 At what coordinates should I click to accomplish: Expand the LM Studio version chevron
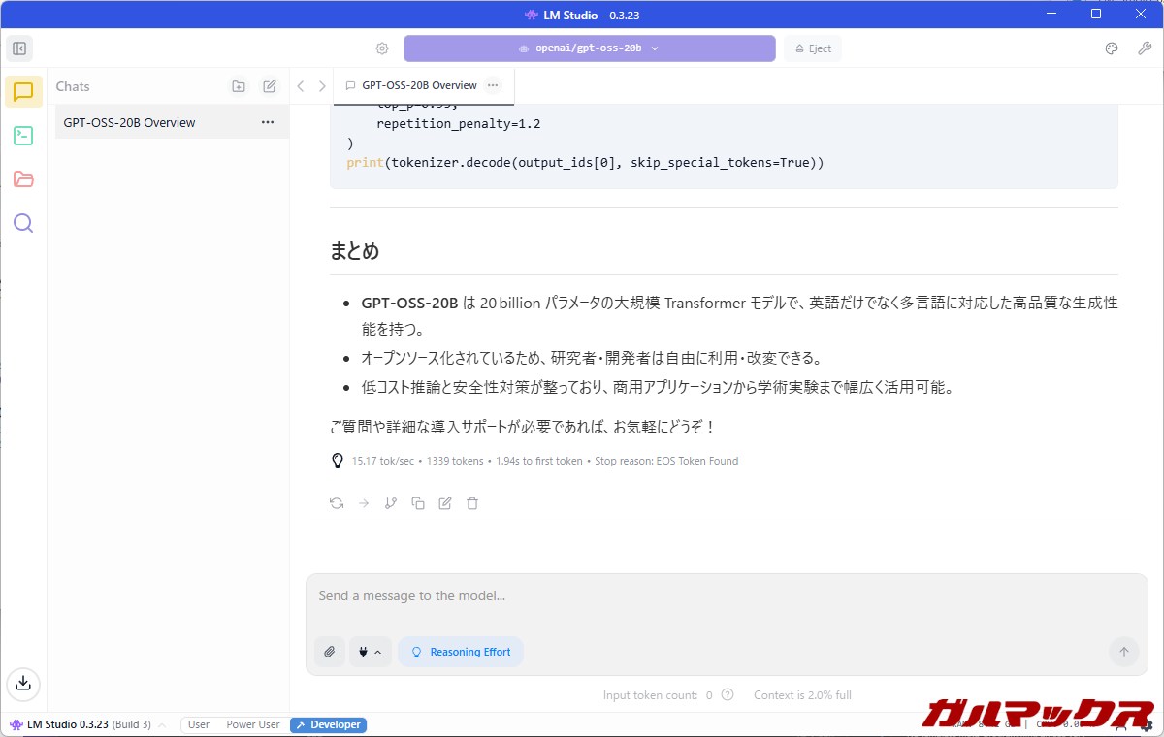point(162,725)
